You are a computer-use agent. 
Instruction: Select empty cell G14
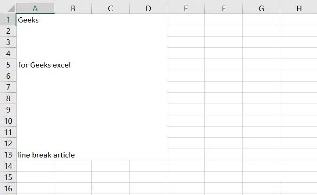(x=261, y=166)
